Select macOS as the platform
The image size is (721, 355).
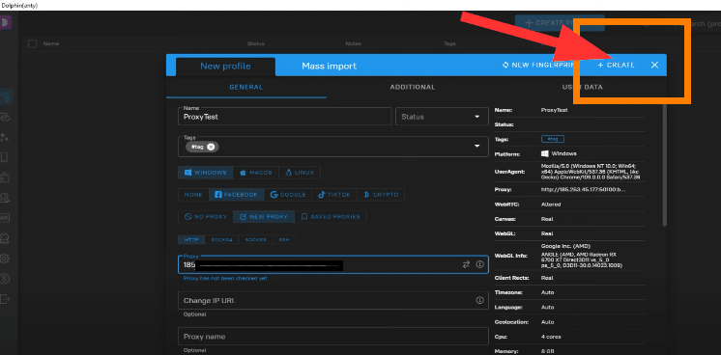pos(256,173)
